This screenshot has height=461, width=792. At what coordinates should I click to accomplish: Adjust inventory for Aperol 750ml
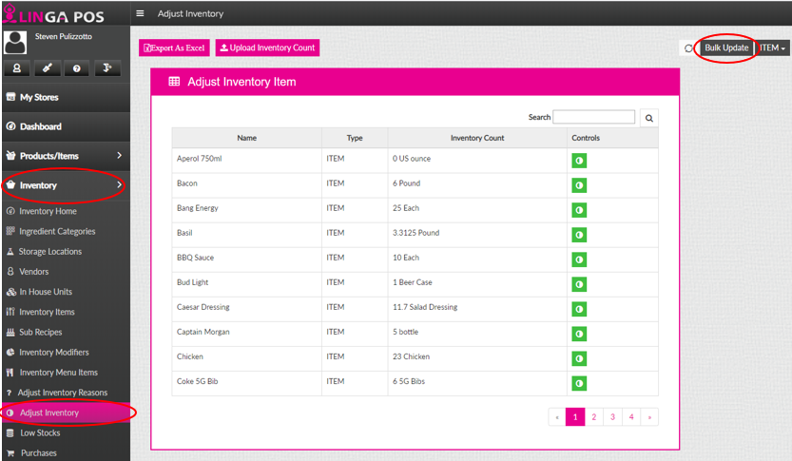click(x=579, y=161)
